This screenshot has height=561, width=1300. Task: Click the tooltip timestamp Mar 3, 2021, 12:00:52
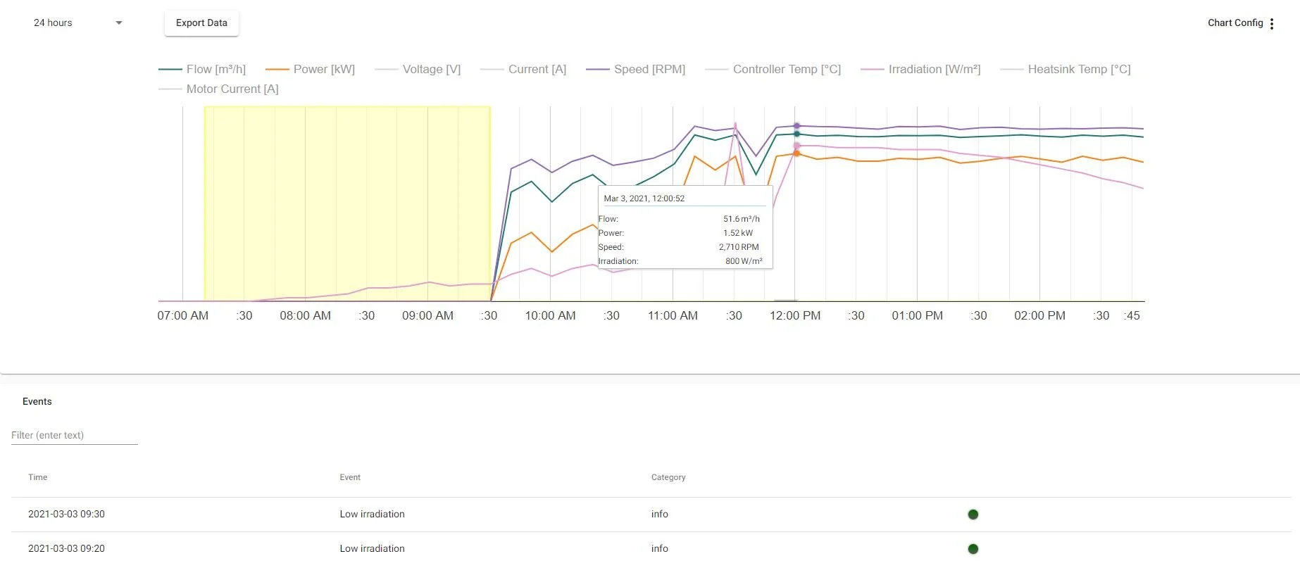pos(644,198)
